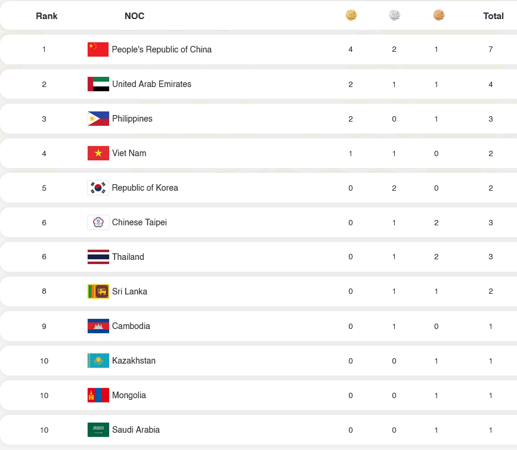Viewport: 517px width, 450px height.
Task: Click the United Arab Emirates flag icon
Action: pyautogui.click(x=98, y=84)
